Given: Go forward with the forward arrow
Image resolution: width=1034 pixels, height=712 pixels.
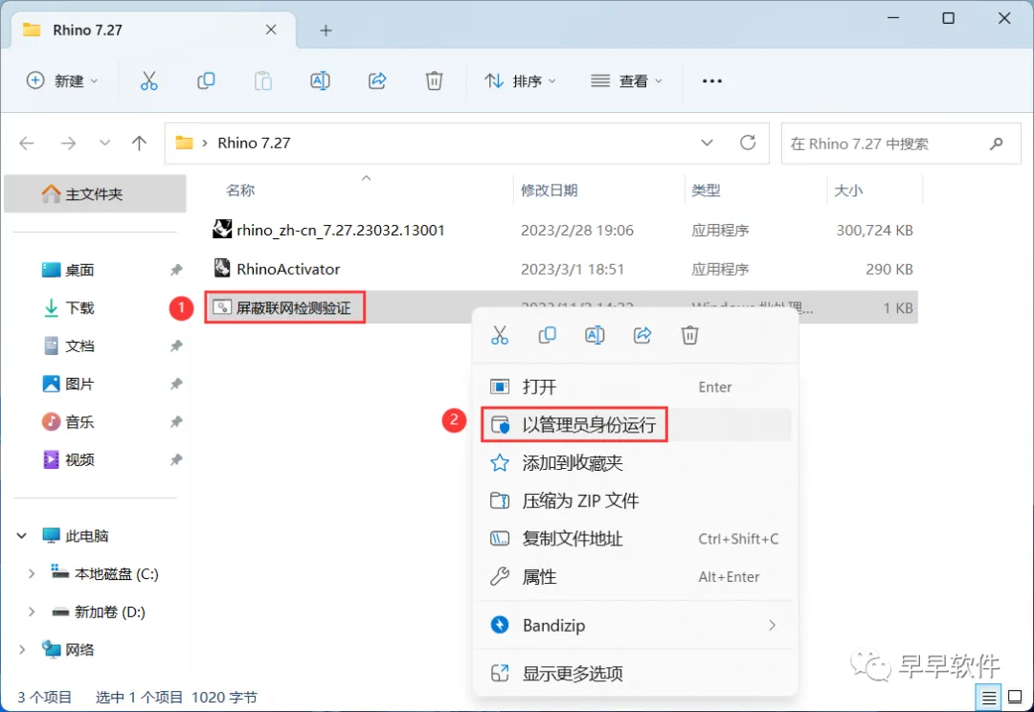Looking at the screenshot, I should [x=68, y=143].
